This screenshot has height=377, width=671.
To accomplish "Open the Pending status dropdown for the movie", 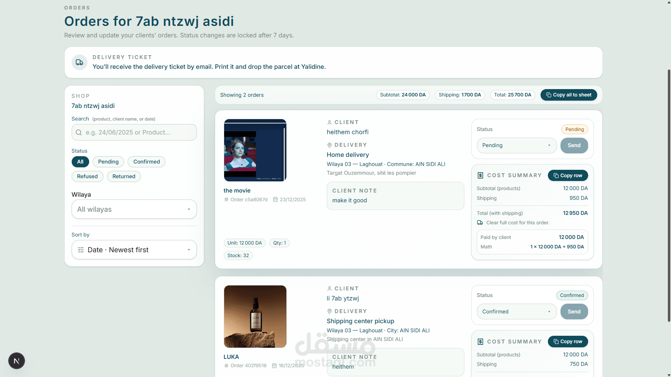I will point(517,145).
